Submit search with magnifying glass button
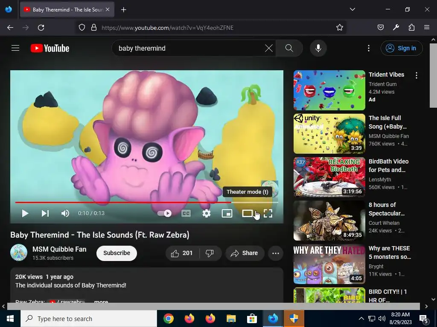437x327 pixels. tap(289, 48)
